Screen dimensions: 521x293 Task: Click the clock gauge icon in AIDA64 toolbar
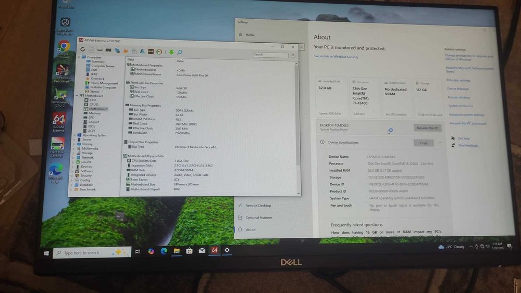click(159, 52)
